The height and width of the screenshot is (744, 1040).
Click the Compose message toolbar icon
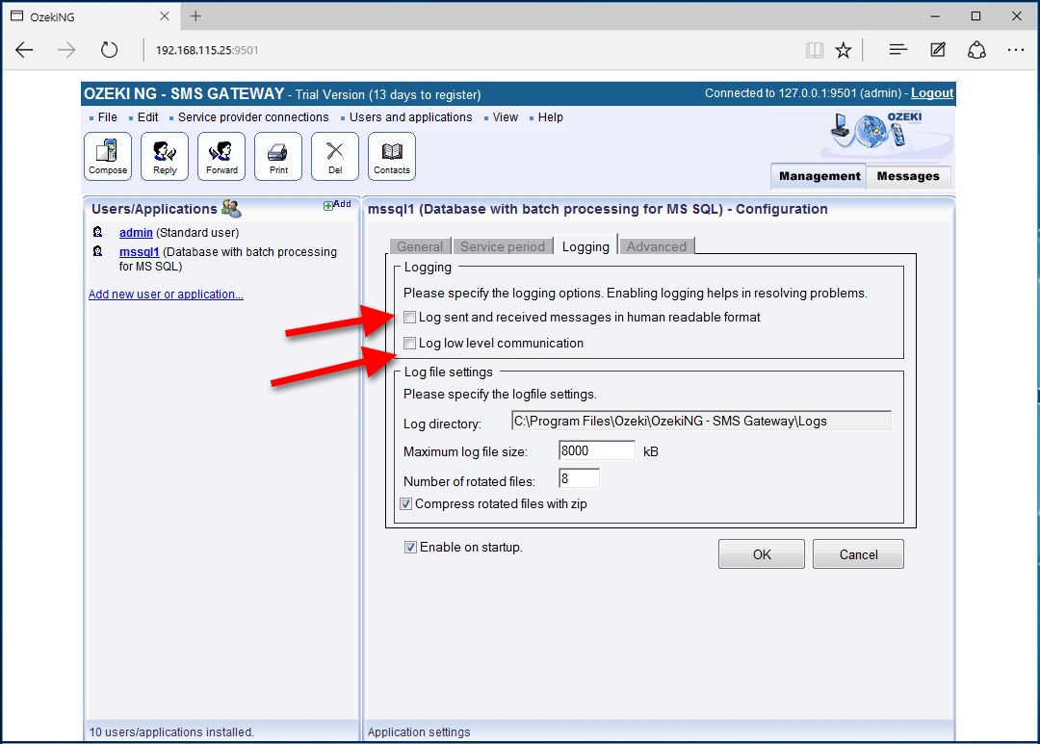pyautogui.click(x=108, y=156)
